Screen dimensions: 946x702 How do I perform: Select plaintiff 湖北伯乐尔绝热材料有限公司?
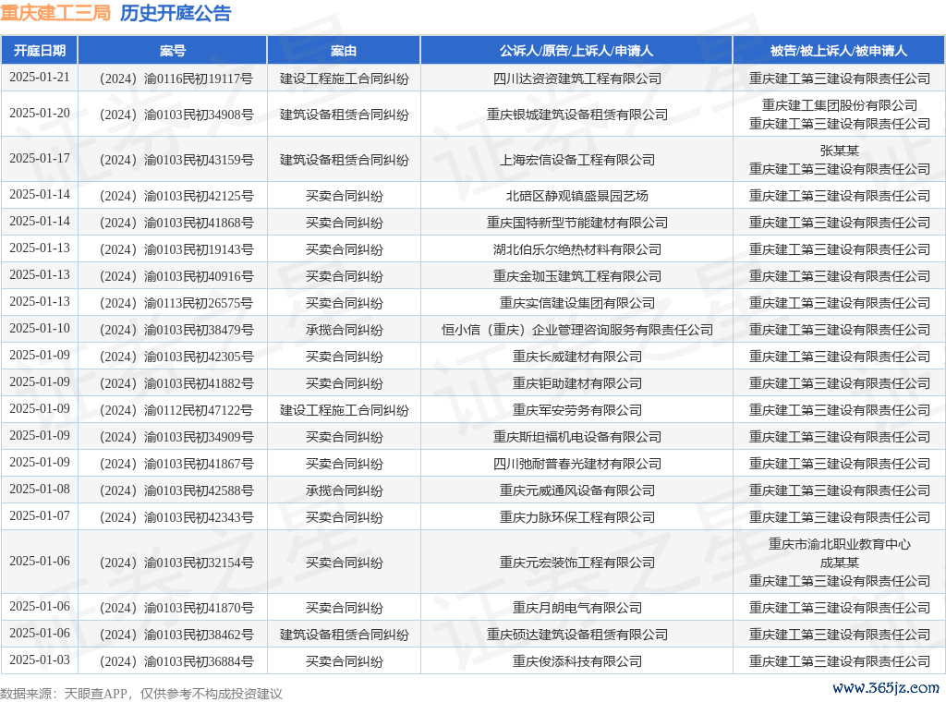click(x=576, y=249)
